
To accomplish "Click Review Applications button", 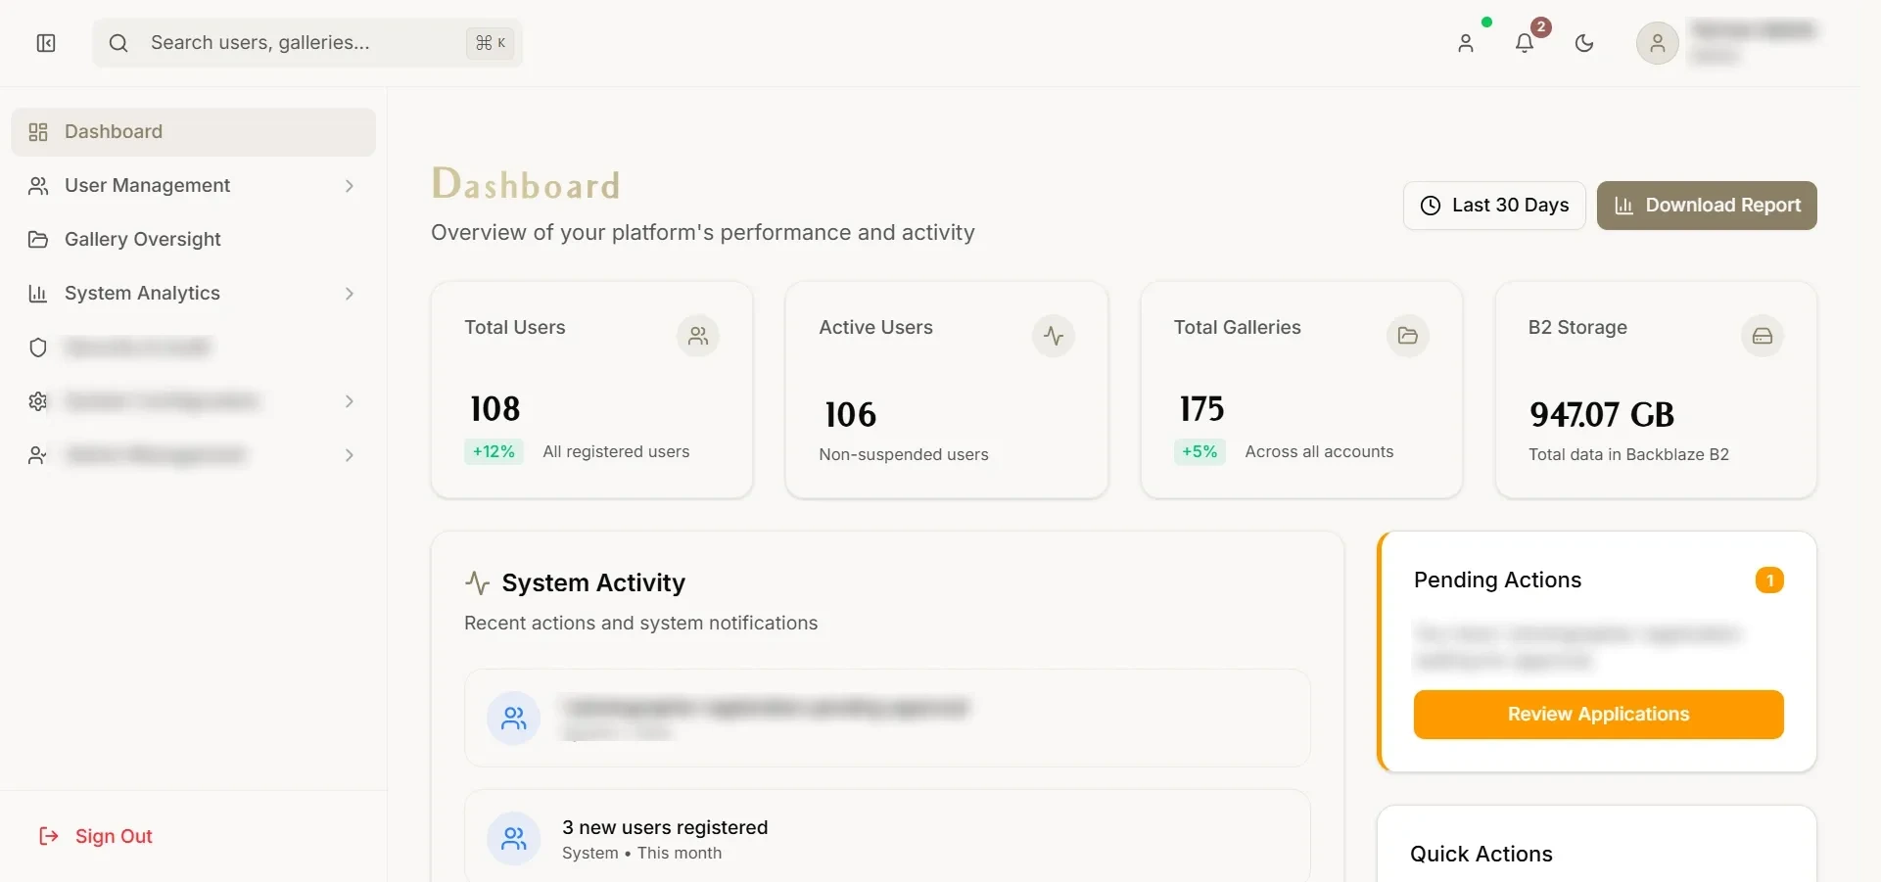I will [x=1598, y=715].
